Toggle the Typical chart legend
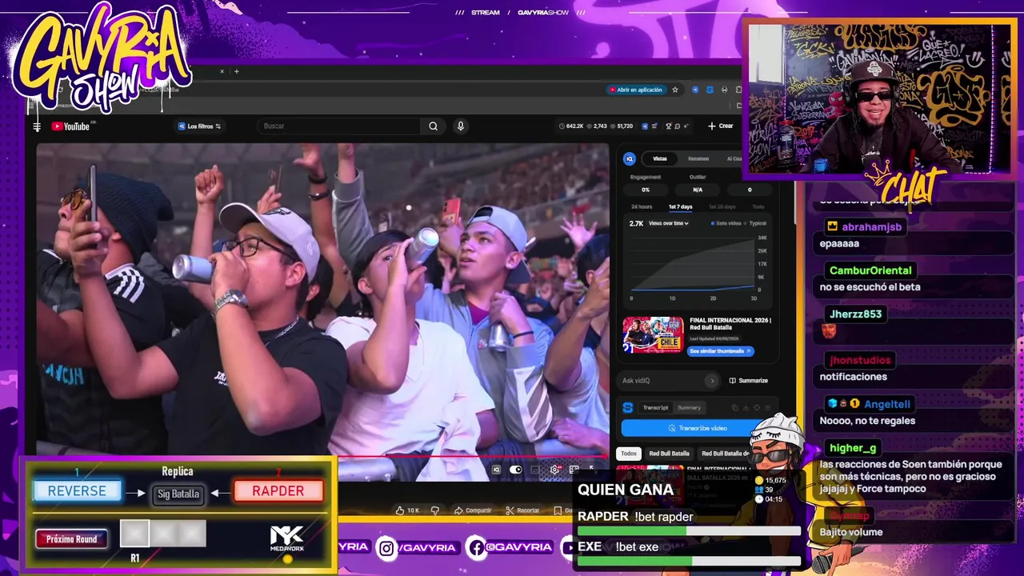The image size is (1024, 576). [756, 223]
